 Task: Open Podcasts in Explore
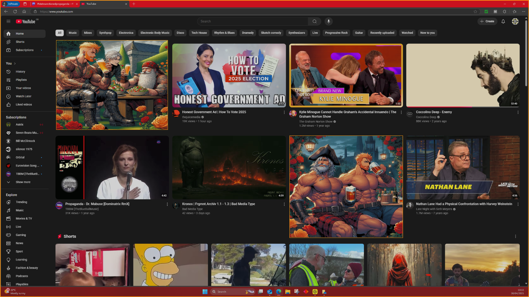click(25, 276)
